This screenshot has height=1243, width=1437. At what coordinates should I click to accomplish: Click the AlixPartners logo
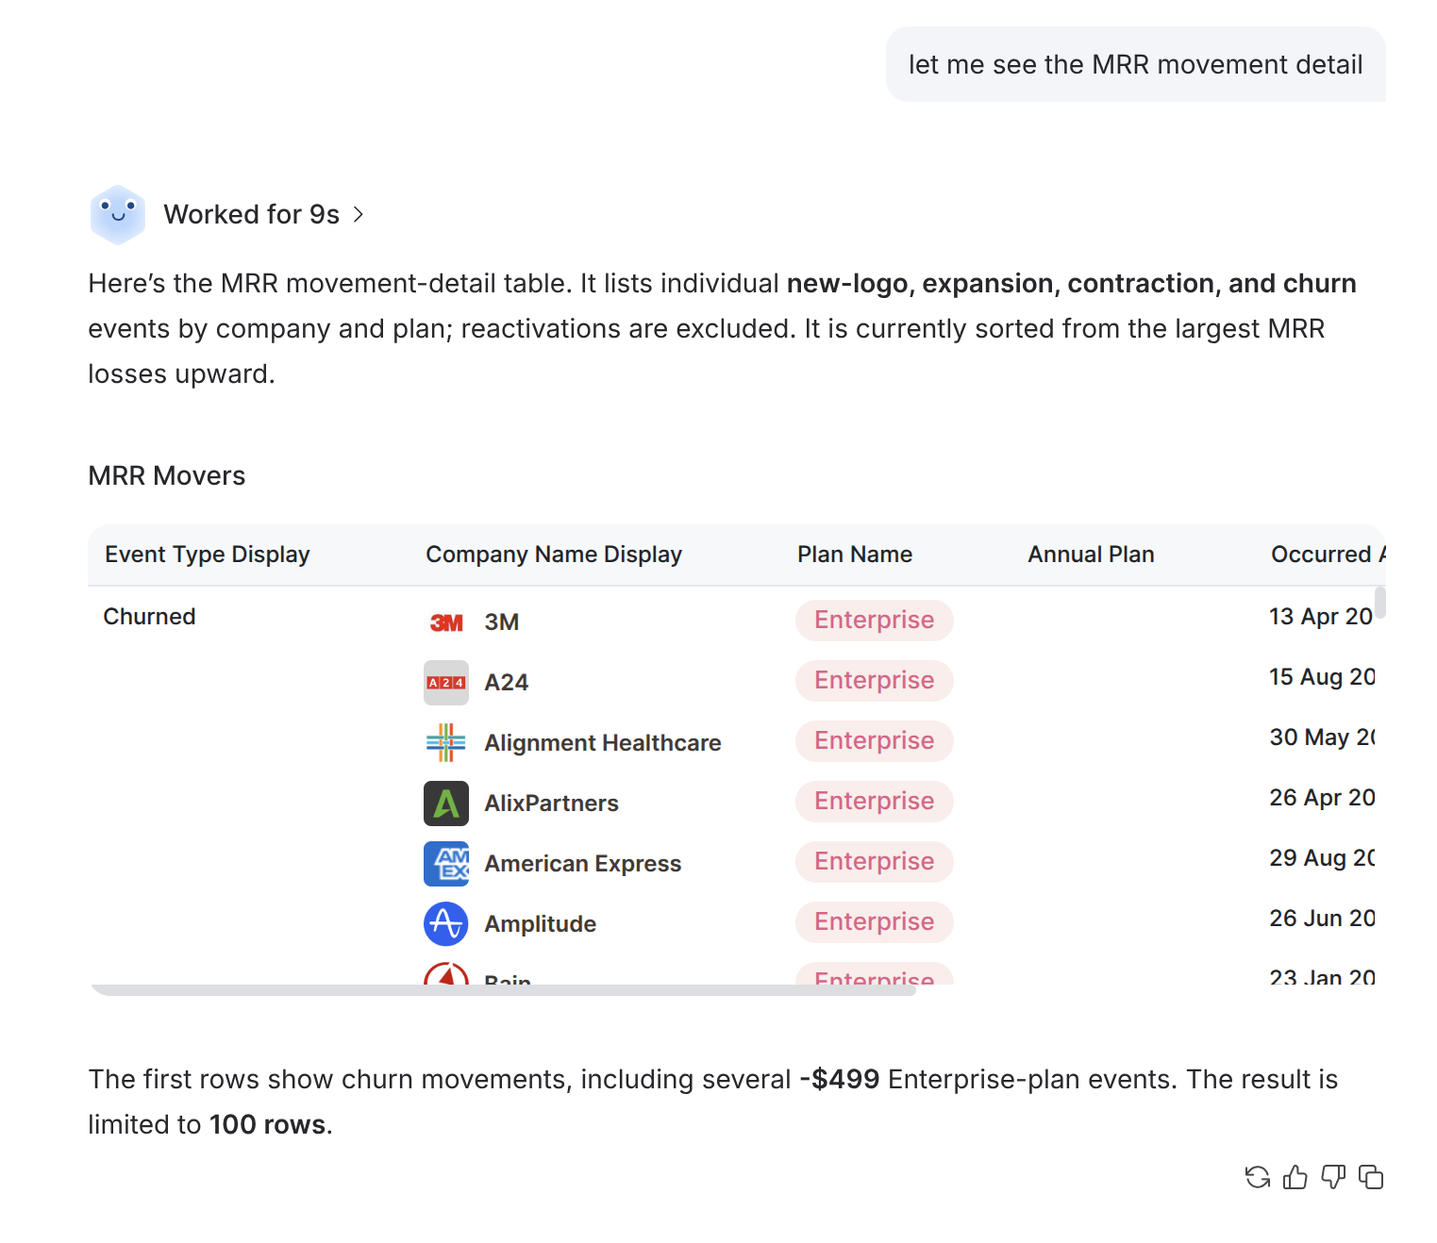[446, 804]
